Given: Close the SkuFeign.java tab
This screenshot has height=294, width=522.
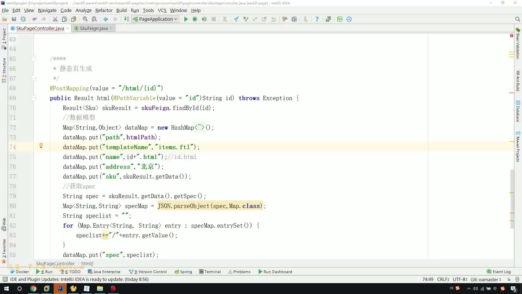Looking at the screenshot, I should 111,28.
